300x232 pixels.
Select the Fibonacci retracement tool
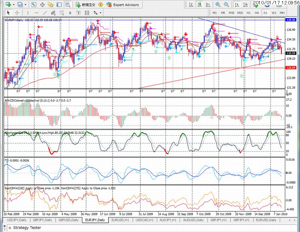tap(62, 13)
